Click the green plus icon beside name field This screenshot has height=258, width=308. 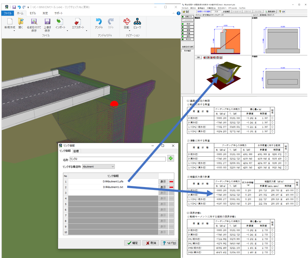pos(170,158)
